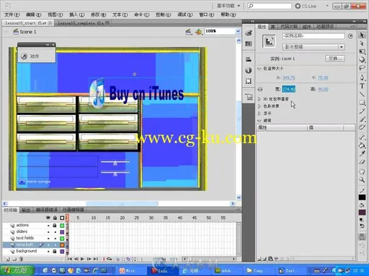Image resolution: width=369 pixels, height=276 pixels.
Task: Toggle lock dot on the sliders layer
Action: coord(55,232)
